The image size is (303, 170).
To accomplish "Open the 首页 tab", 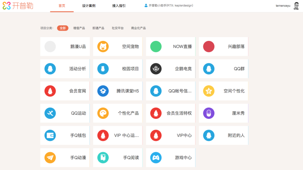I will 62,6.
